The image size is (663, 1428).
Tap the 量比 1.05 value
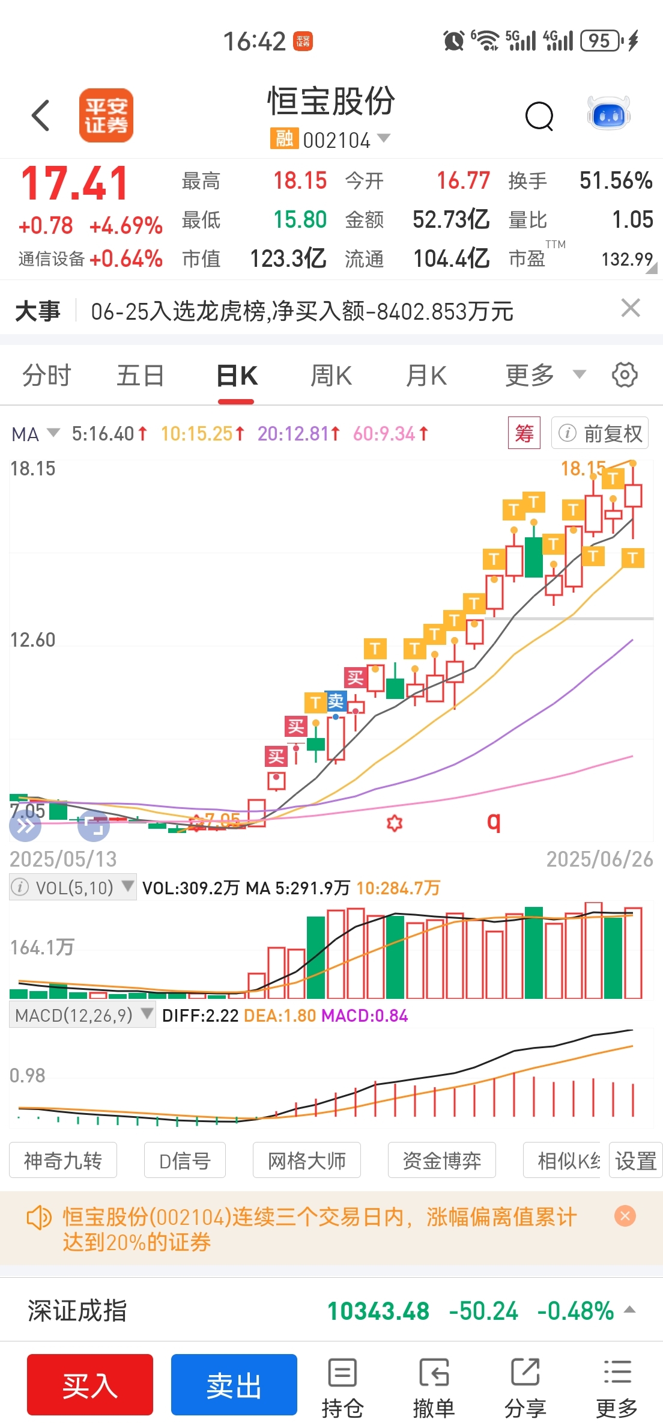pos(632,219)
